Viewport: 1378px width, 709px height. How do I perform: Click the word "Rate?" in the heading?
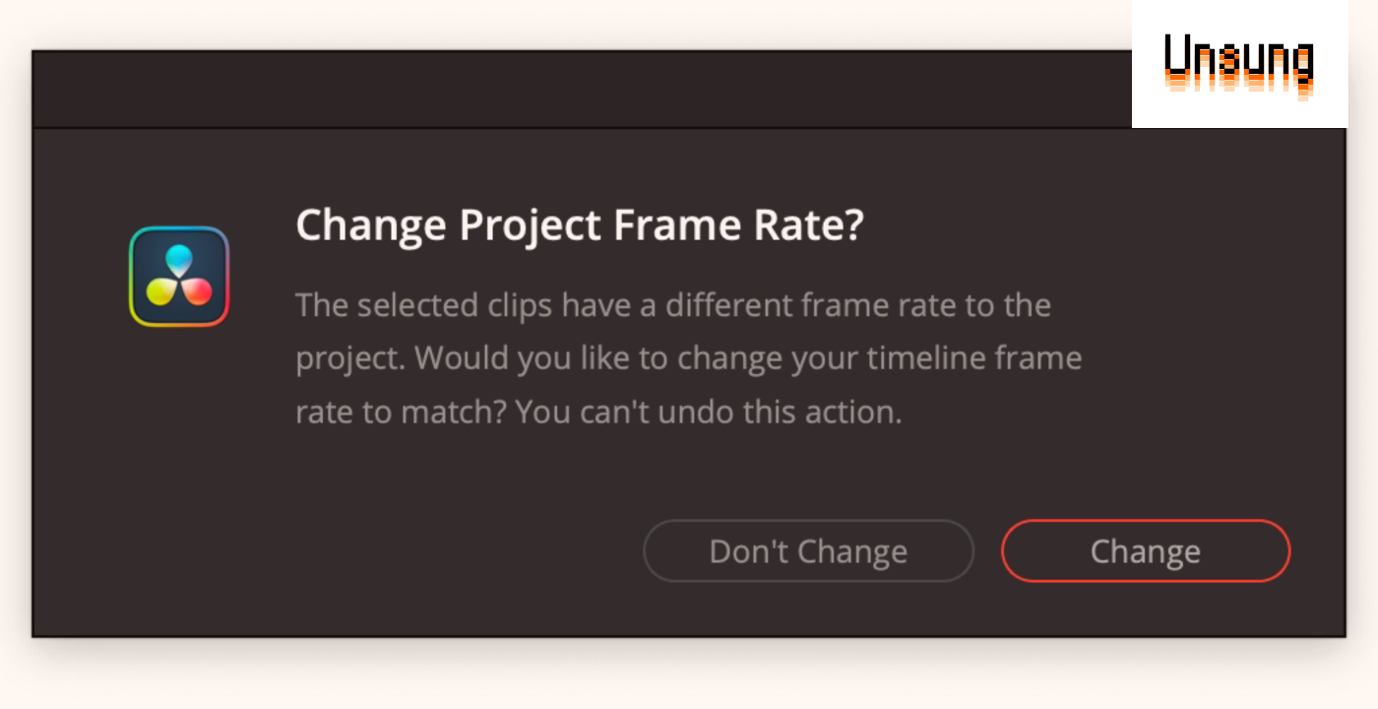point(804,226)
